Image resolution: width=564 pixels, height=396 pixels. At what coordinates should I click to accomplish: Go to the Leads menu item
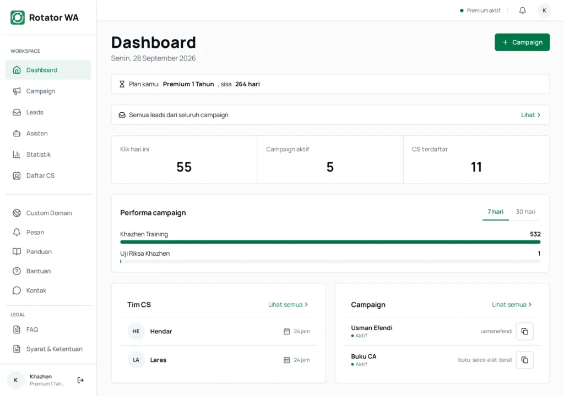[48, 112]
